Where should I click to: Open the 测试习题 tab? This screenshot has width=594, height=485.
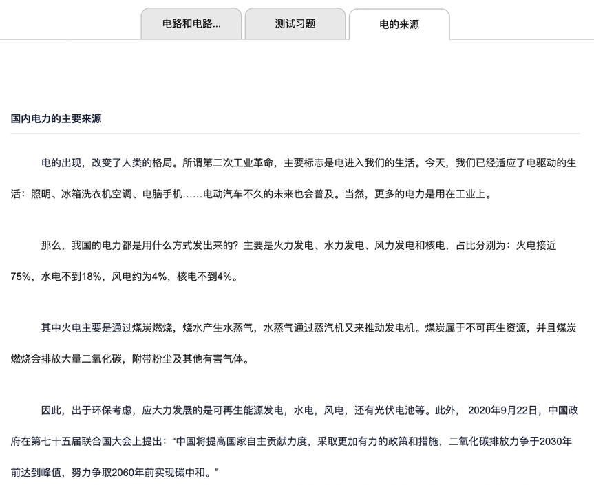pos(295,23)
